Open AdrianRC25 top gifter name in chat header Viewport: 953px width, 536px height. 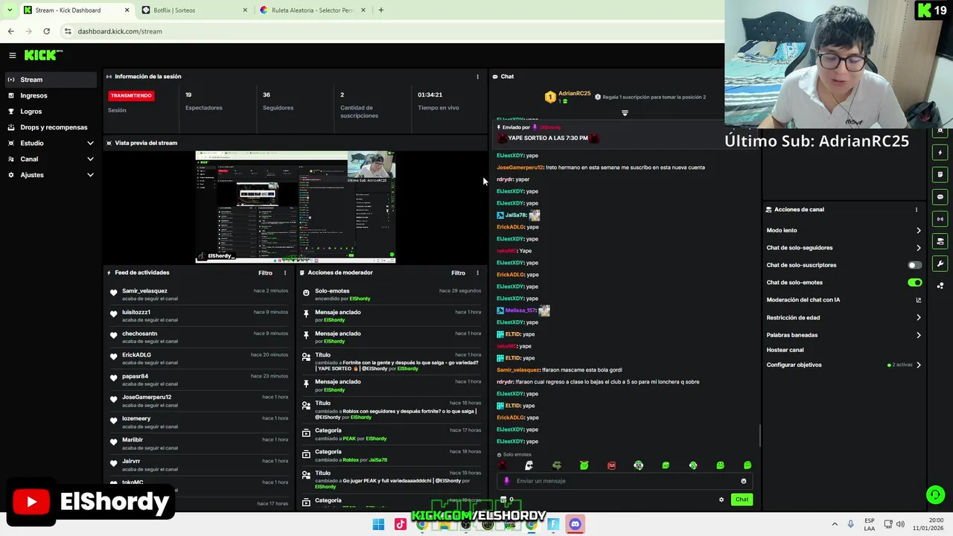(574, 94)
